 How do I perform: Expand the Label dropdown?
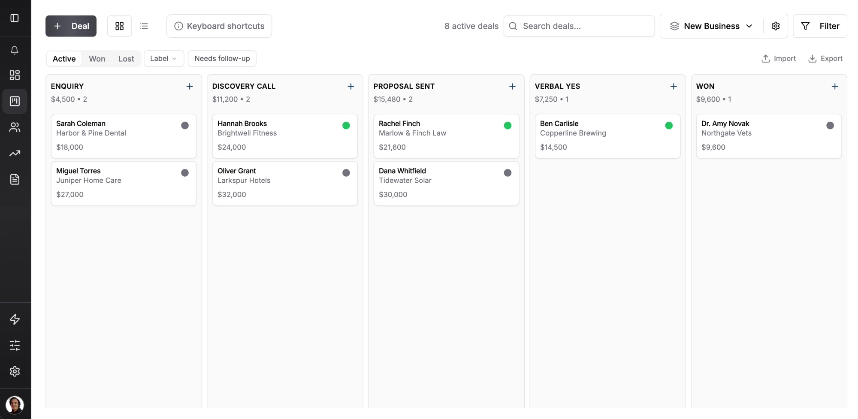pyautogui.click(x=164, y=59)
